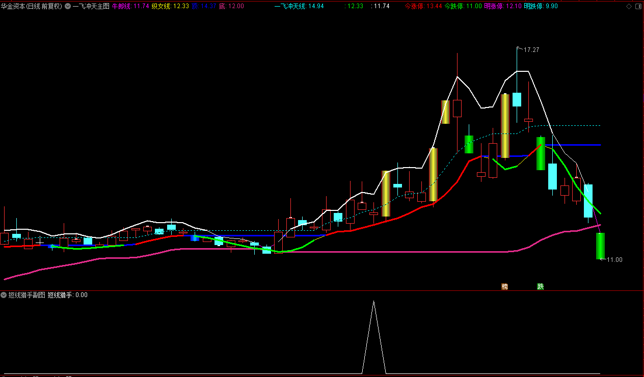Image resolution: width=644 pixels, height=377 pixels.
Task: Select the 短线猎手副图 sub-chart name
Action: [26, 295]
